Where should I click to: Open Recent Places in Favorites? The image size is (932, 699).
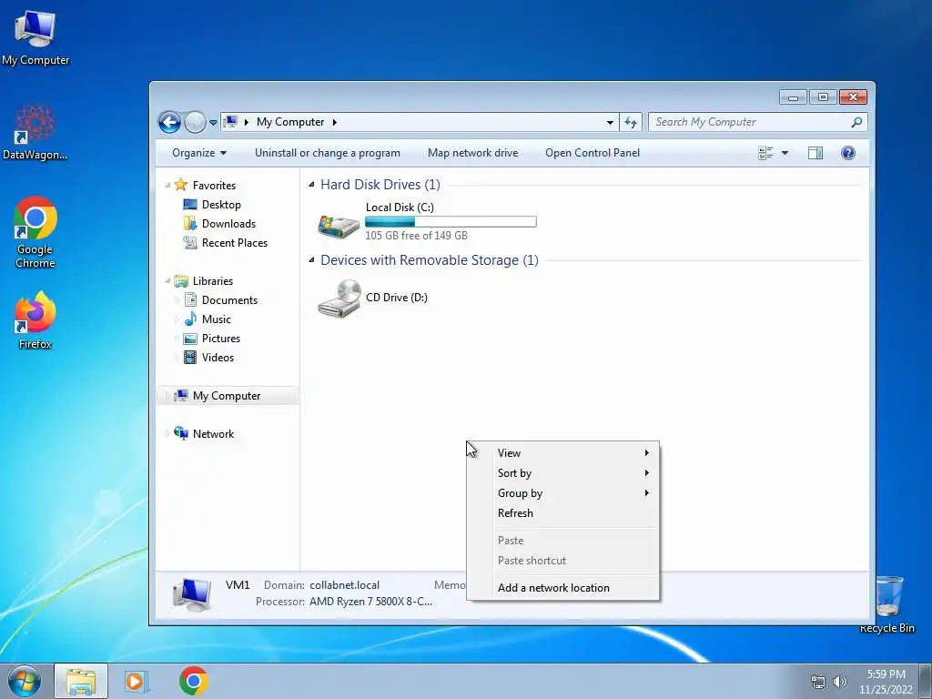tap(235, 242)
